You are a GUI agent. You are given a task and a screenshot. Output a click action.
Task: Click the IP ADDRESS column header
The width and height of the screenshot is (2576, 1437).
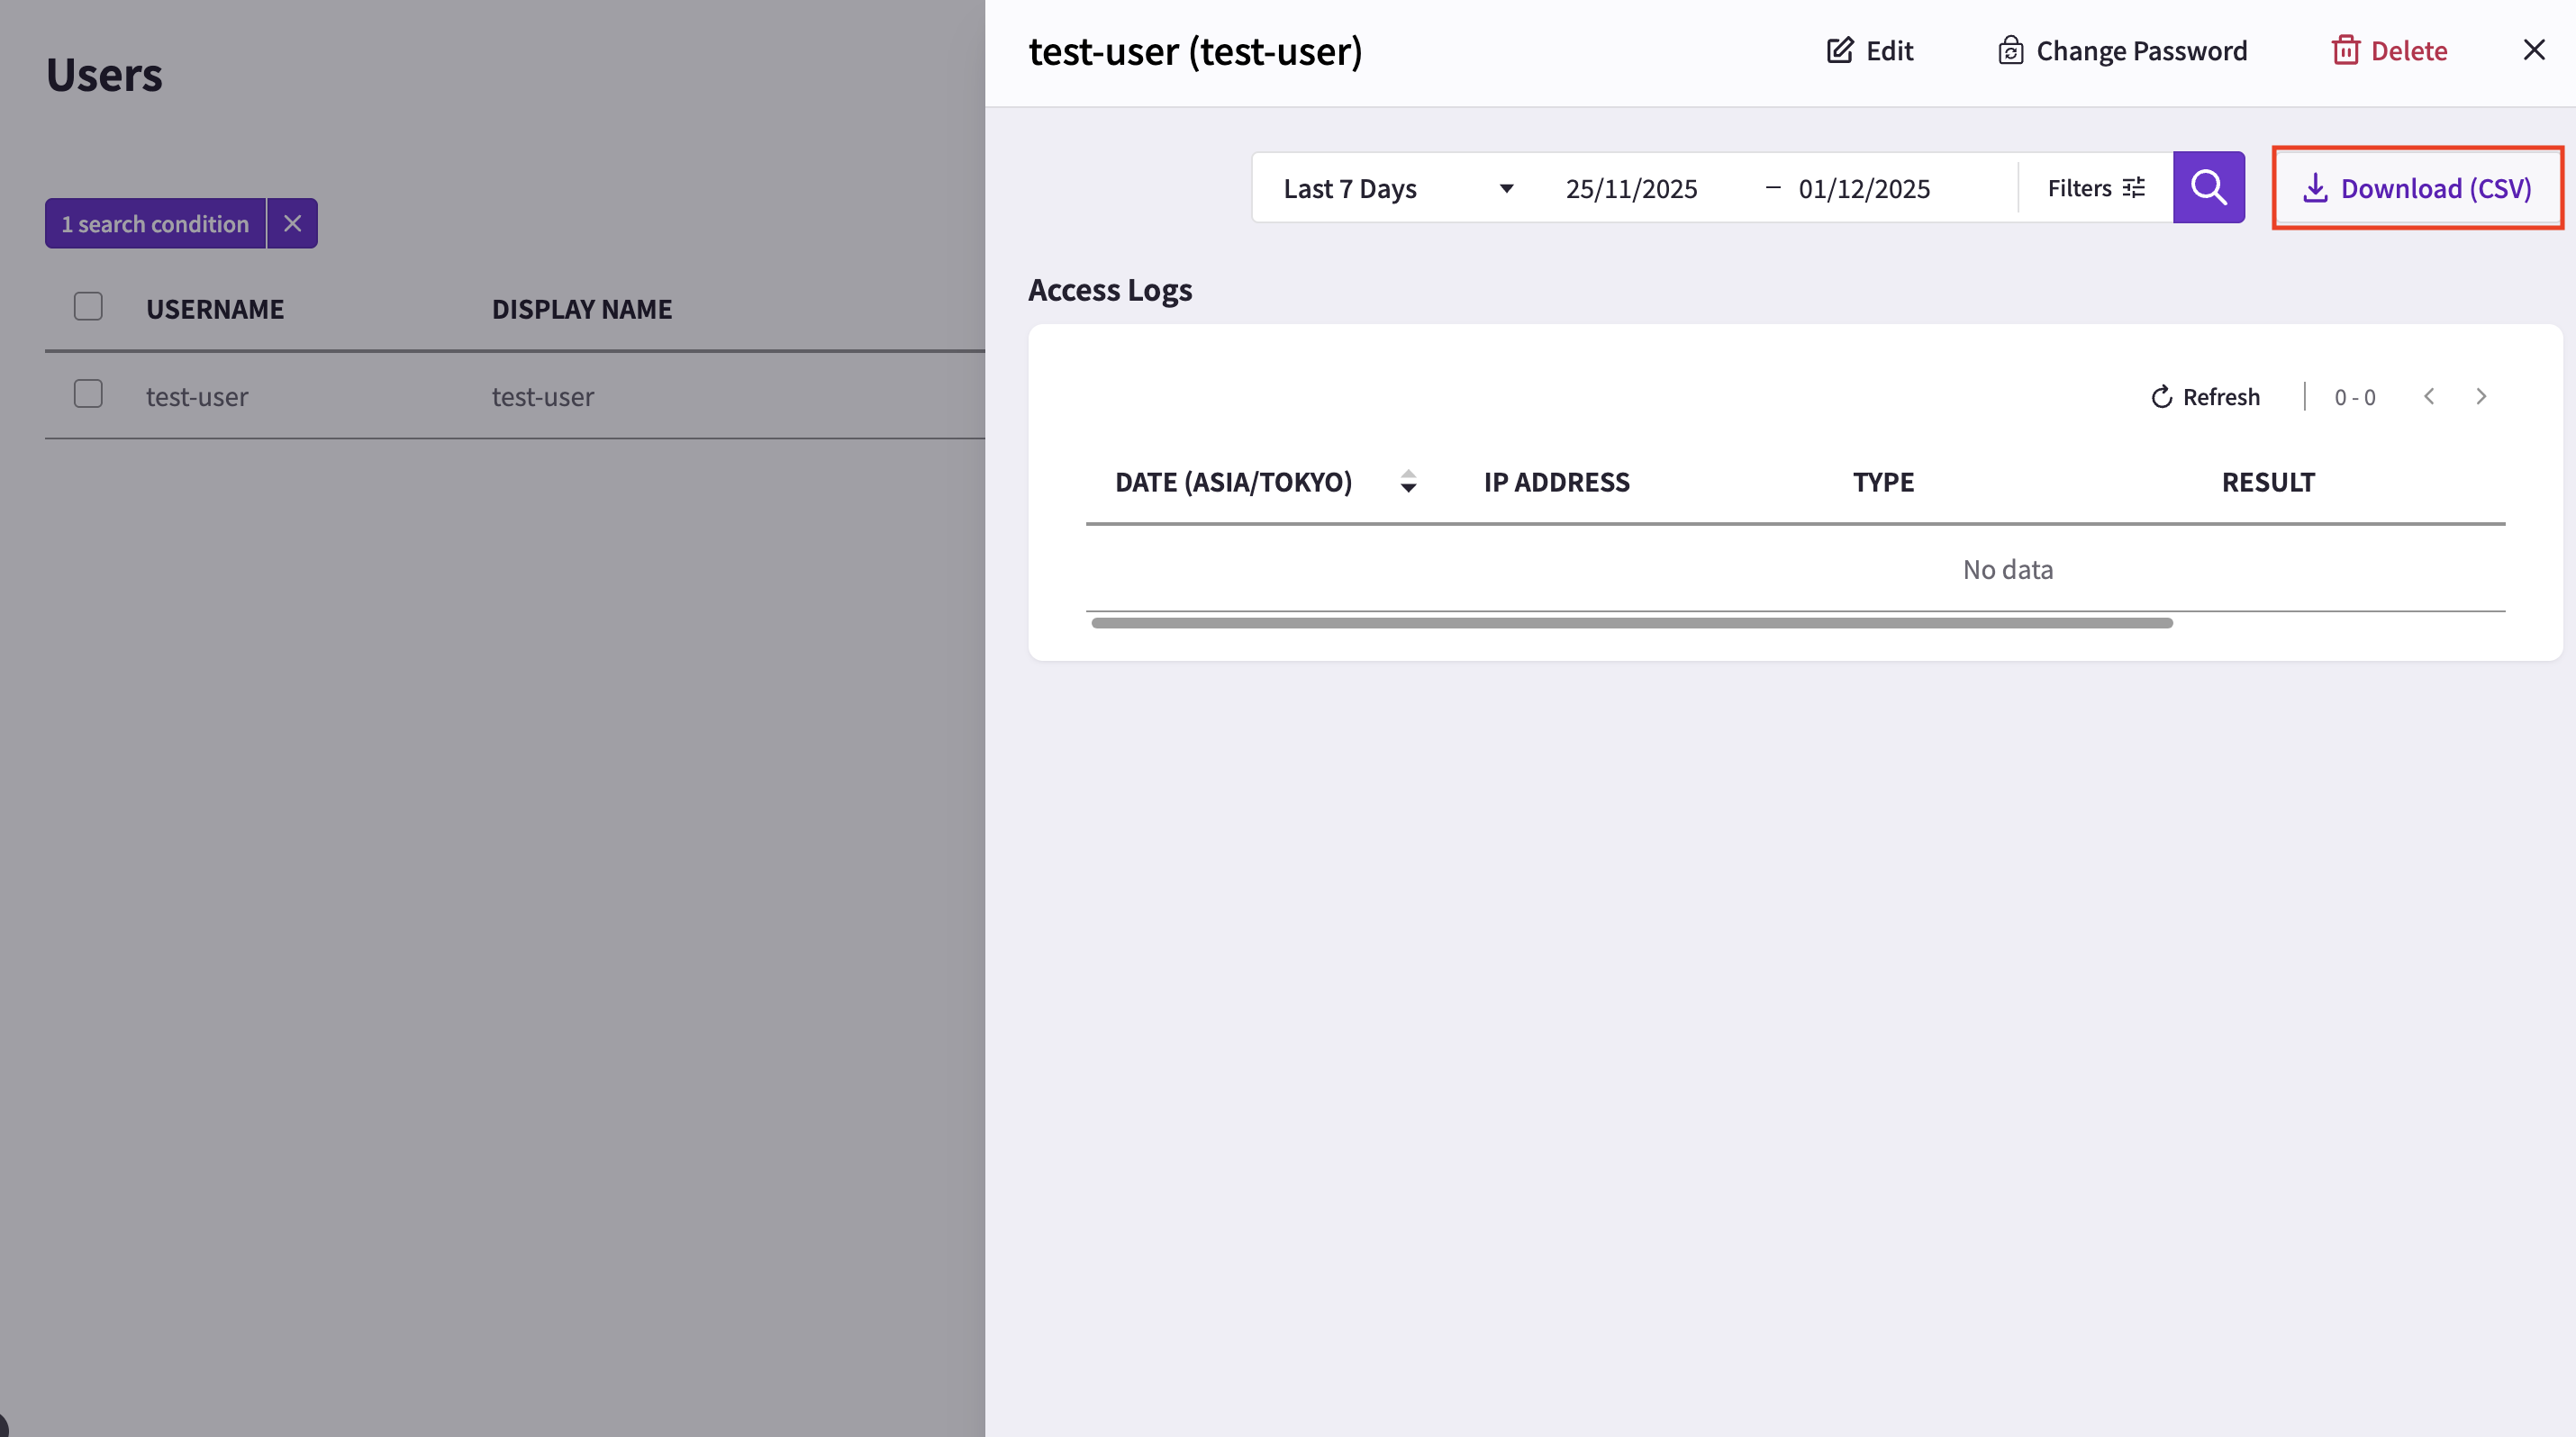click(x=1556, y=482)
